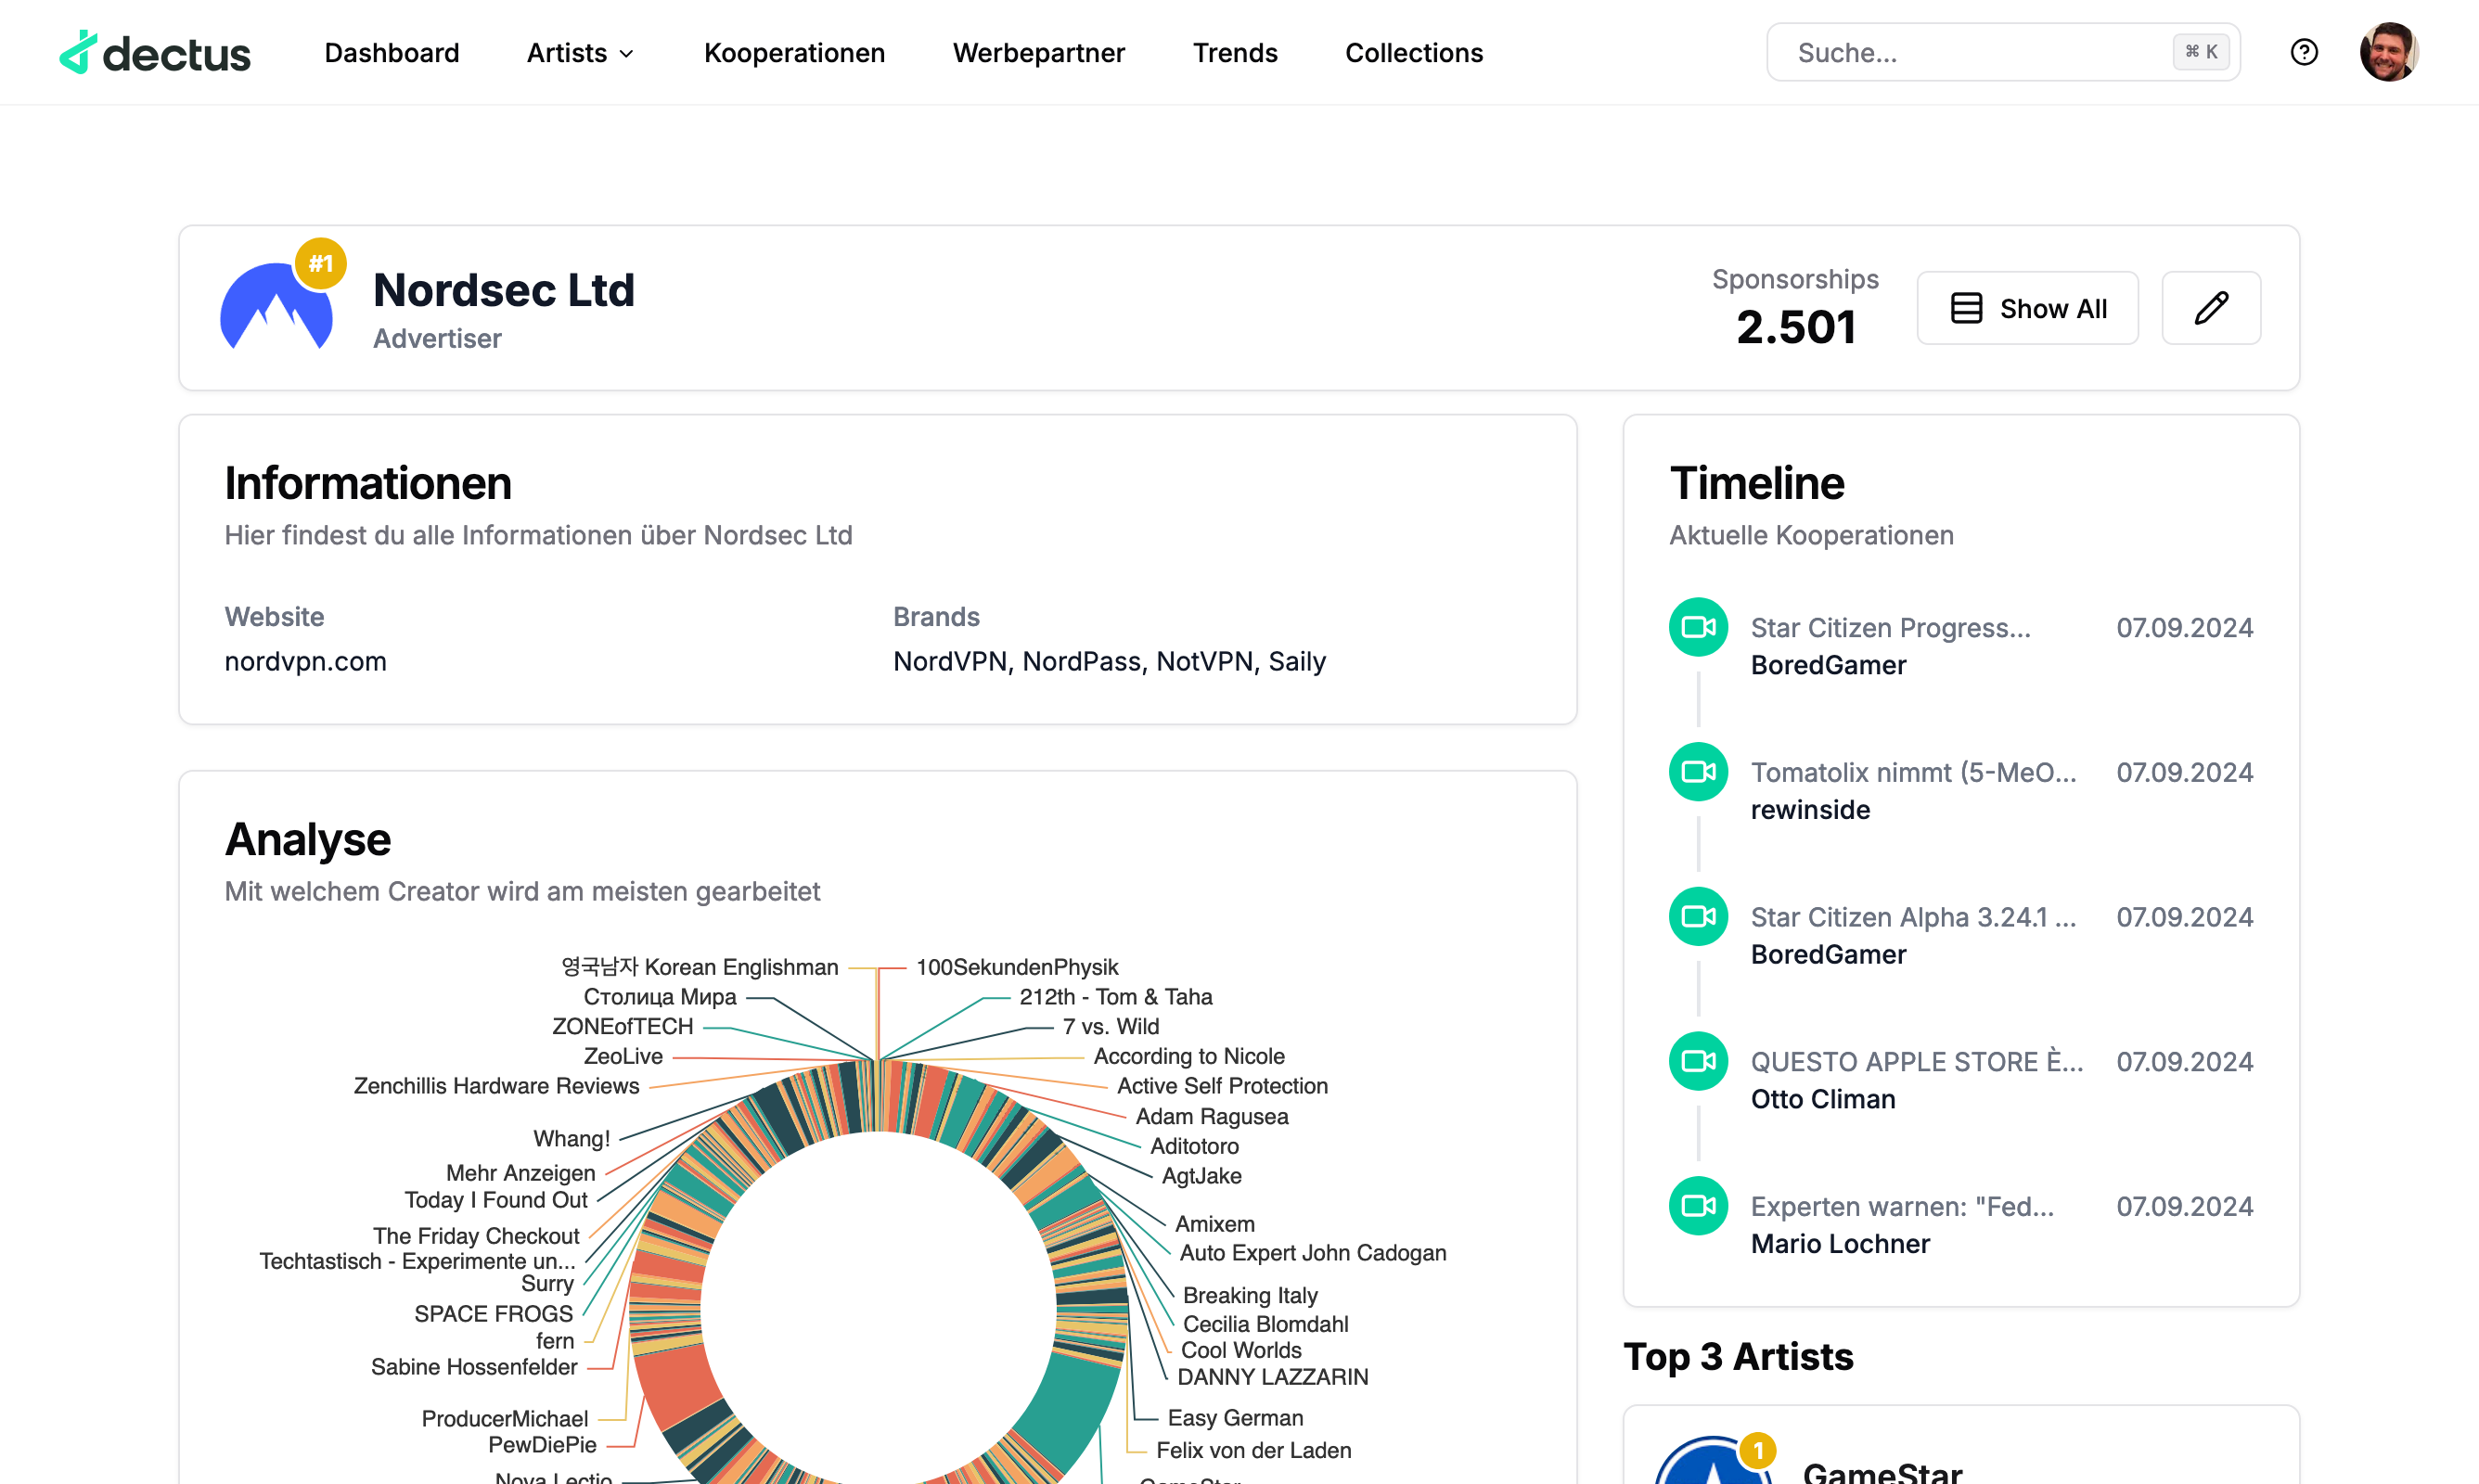Image resolution: width=2479 pixels, height=1484 pixels.
Task: Click video icon beside Tomatolix rewinside entry
Action: (1697, 772)
